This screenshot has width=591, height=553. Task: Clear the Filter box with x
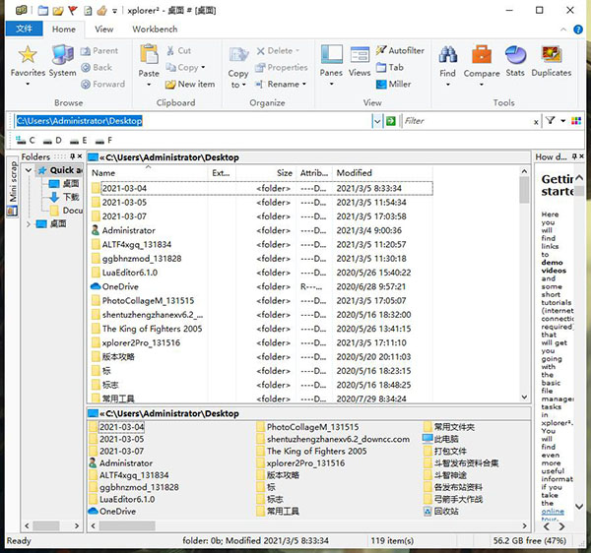coord(536,122)
